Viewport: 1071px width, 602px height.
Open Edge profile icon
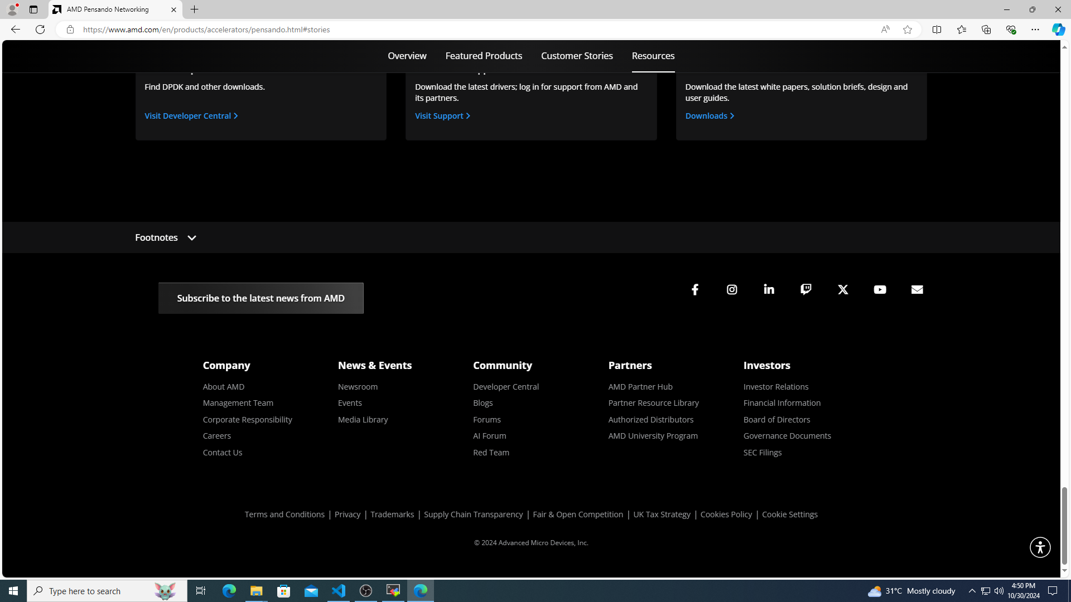(x=12, y=9)
